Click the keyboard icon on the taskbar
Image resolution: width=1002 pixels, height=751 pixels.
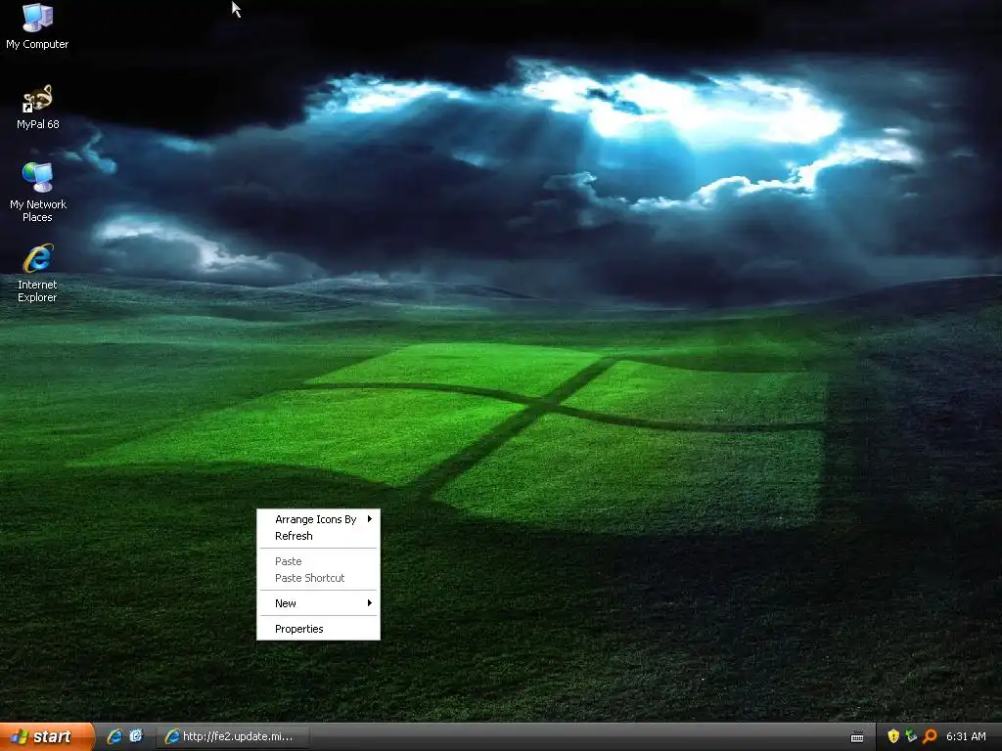click(857, 737)
